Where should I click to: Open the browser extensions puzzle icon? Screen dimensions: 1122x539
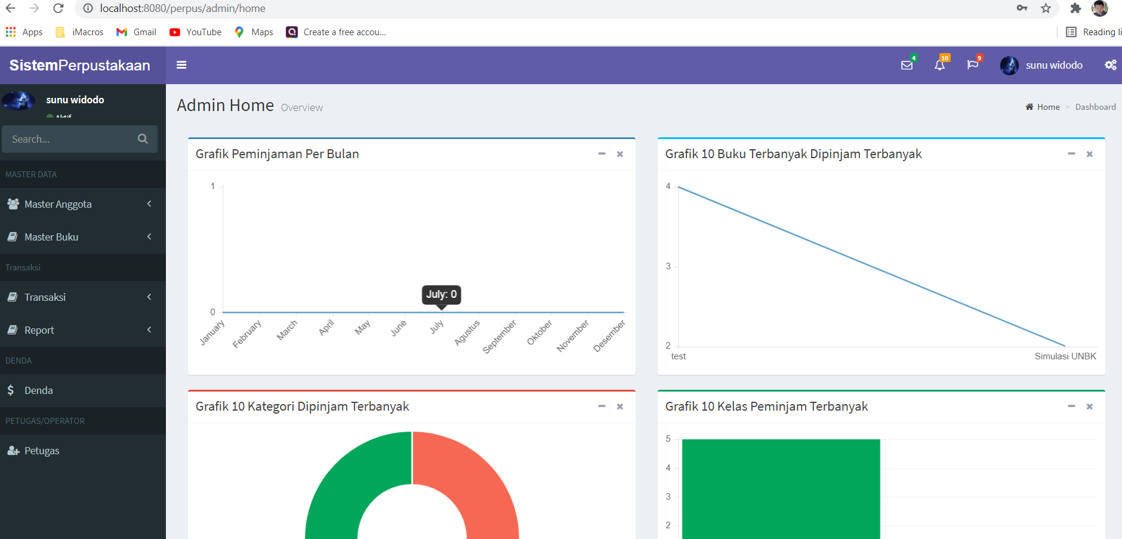(x=1075, y=8)
